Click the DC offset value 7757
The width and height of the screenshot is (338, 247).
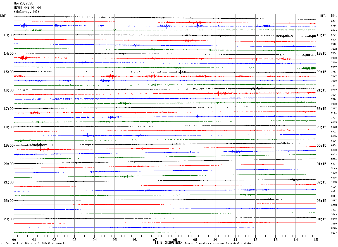[334, 90]
